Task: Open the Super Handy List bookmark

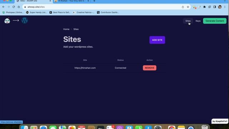Action: (x=36, y=13)
